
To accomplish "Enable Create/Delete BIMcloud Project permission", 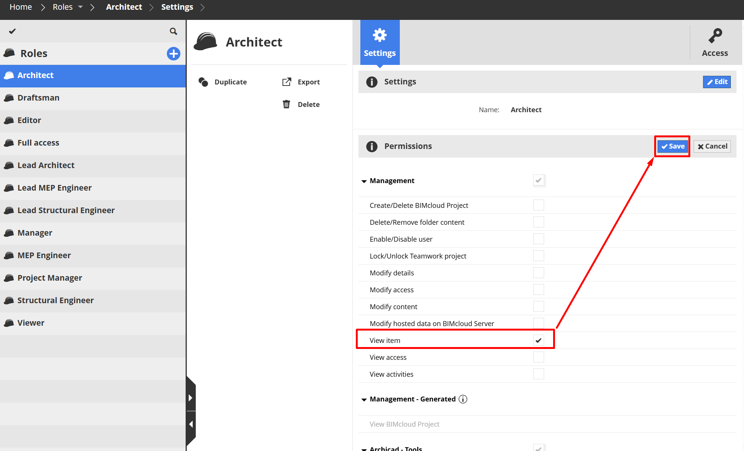I will [x=539, y=205].
